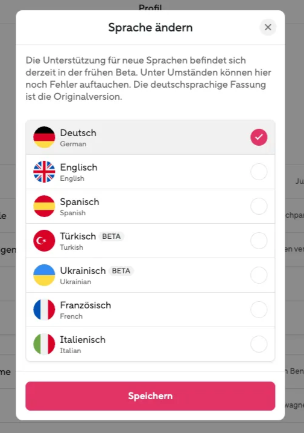Pick the Ukrainisch radio option
Image resolution: width=304 pixels, height=433 pixels.
(259, 275)
